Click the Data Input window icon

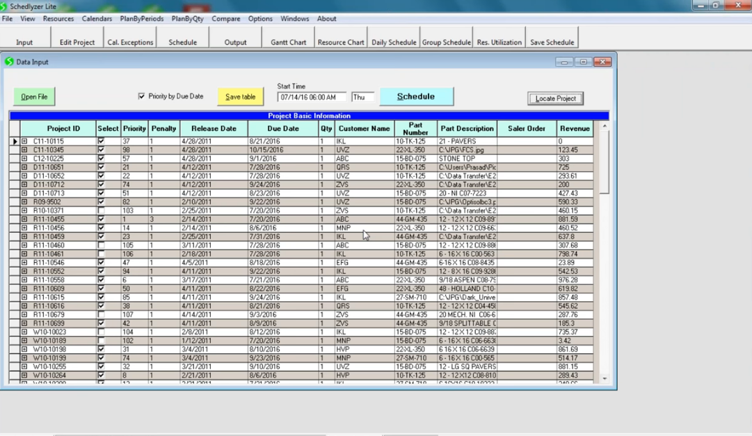(9, 62)
